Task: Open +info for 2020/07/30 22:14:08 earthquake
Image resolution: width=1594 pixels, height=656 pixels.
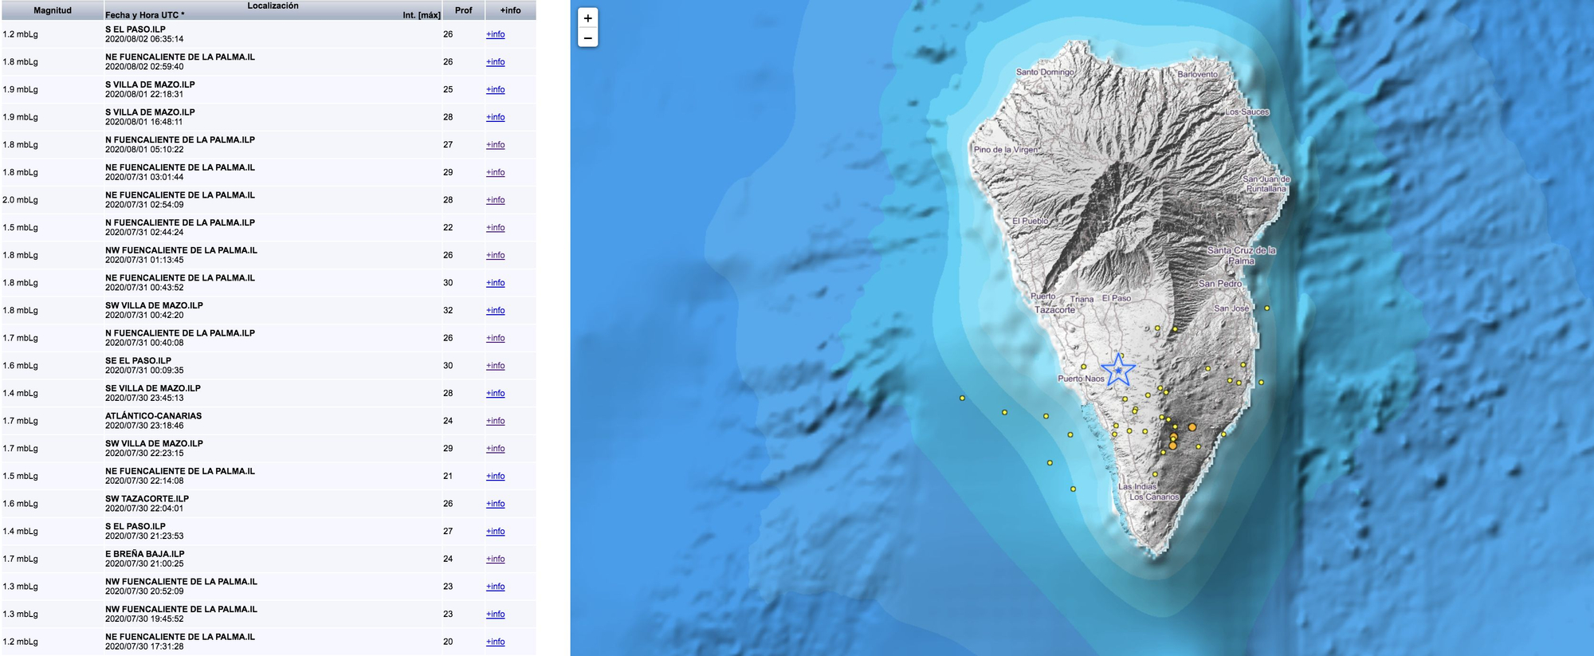Action: (x=496, y=477)
